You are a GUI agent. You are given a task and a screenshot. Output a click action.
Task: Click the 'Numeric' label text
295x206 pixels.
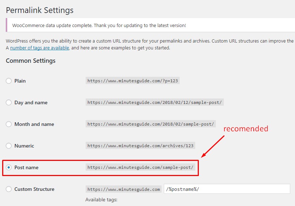tap(24, 146)
